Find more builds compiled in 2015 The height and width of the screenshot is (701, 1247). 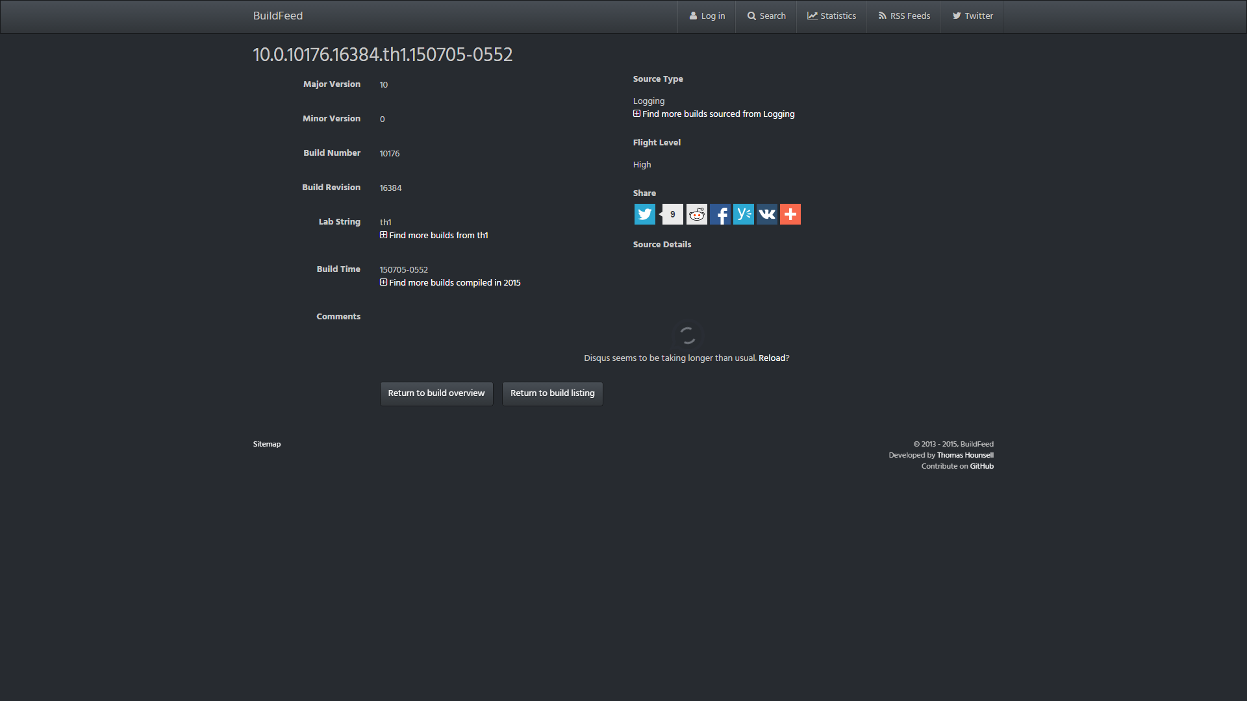point(450,283)
